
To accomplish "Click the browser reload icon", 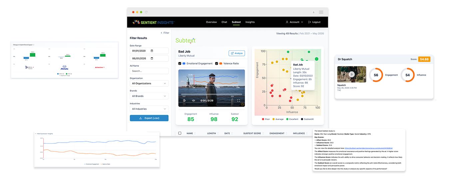I will coord(146,12).
